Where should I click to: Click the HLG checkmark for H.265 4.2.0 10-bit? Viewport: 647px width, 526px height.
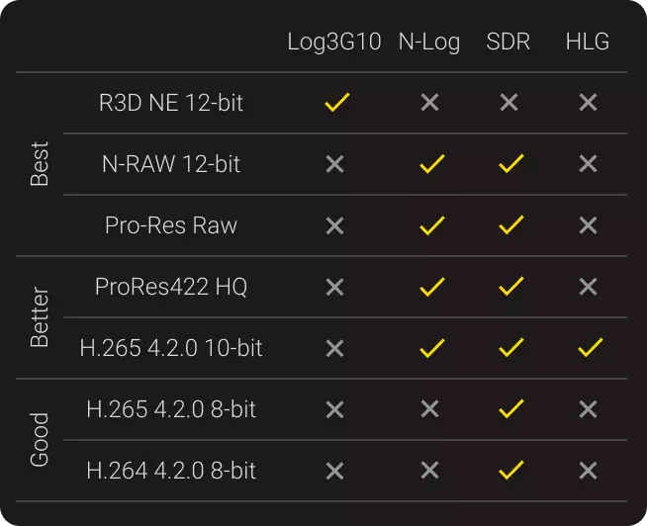point(590,348)
